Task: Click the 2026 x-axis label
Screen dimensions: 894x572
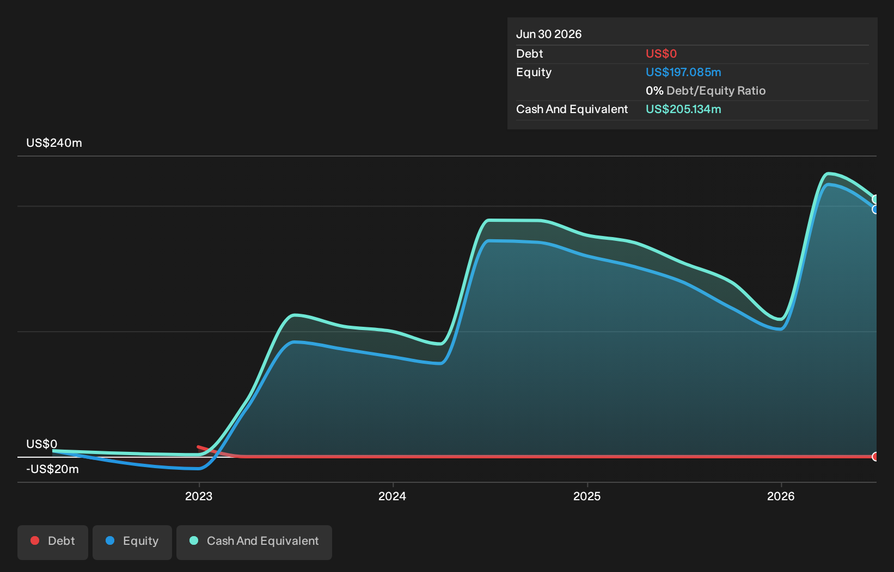Action: (x=781, y=496)
